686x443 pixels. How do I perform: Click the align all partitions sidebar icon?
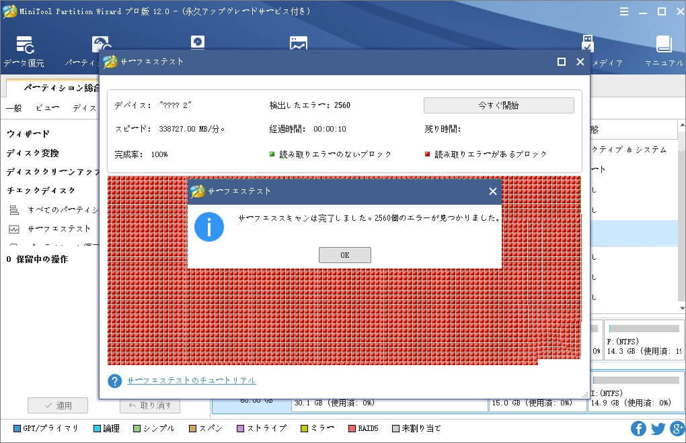[14, 210]
